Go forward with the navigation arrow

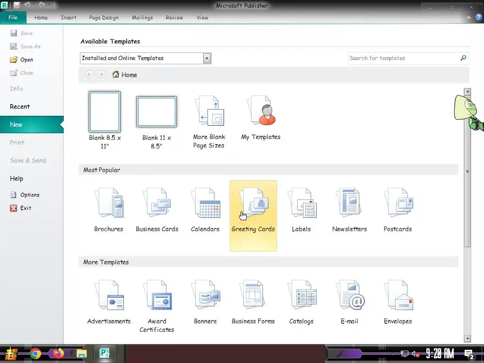pyautogui.click(x=101, y=75)
